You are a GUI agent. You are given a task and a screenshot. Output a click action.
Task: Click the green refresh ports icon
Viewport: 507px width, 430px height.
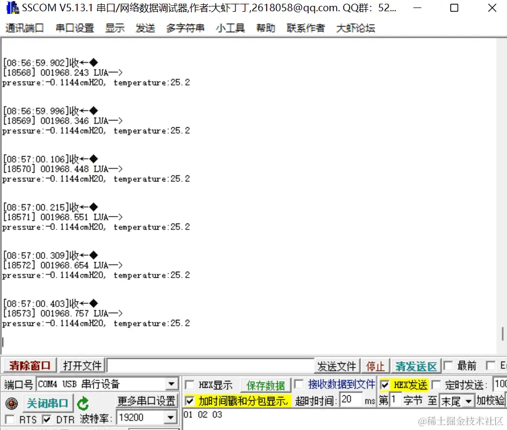(x=83, y=403)
